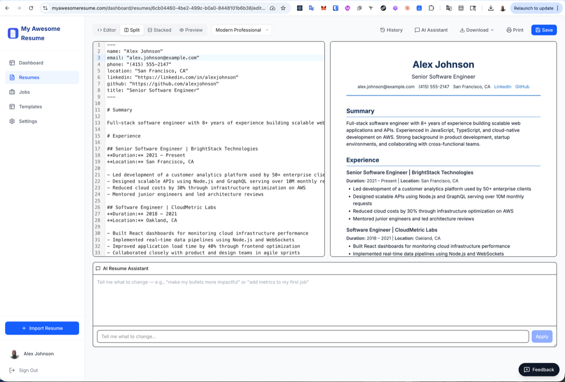Switch to Stacked layout view
The image size is (565, 382).
(x=159, y=30)
